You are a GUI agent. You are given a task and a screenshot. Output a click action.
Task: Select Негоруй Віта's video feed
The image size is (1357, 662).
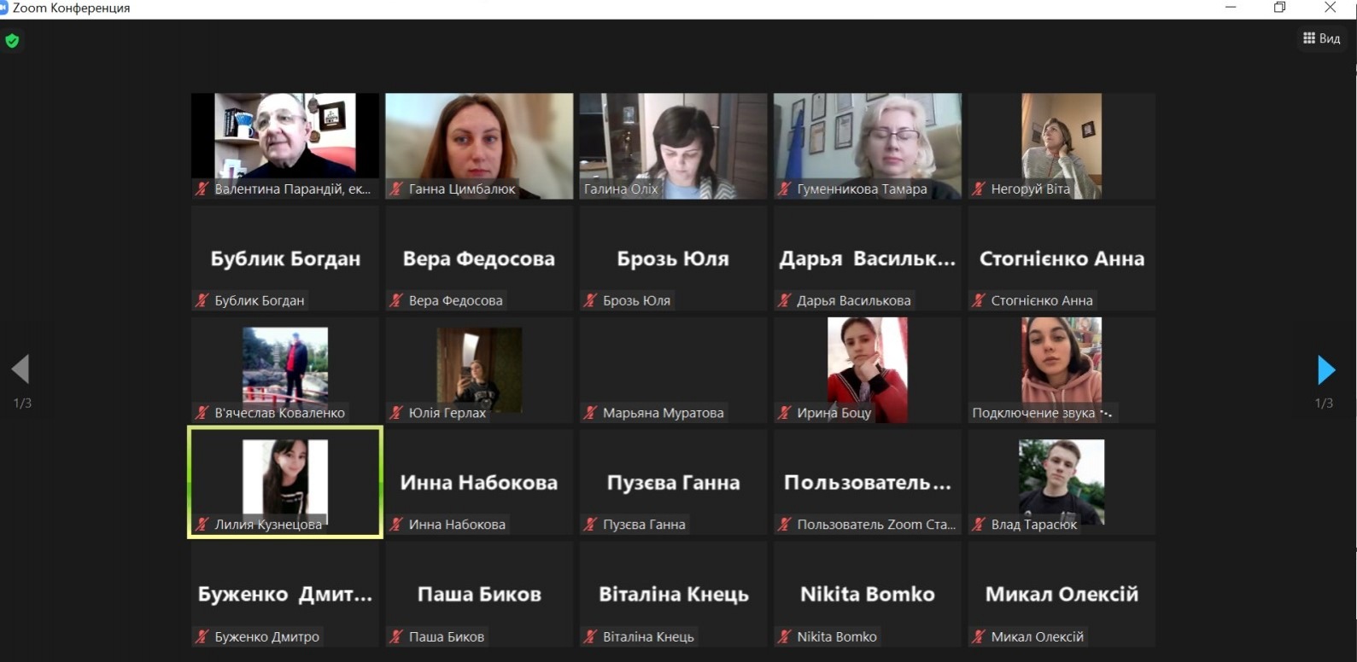(1062, 146)
